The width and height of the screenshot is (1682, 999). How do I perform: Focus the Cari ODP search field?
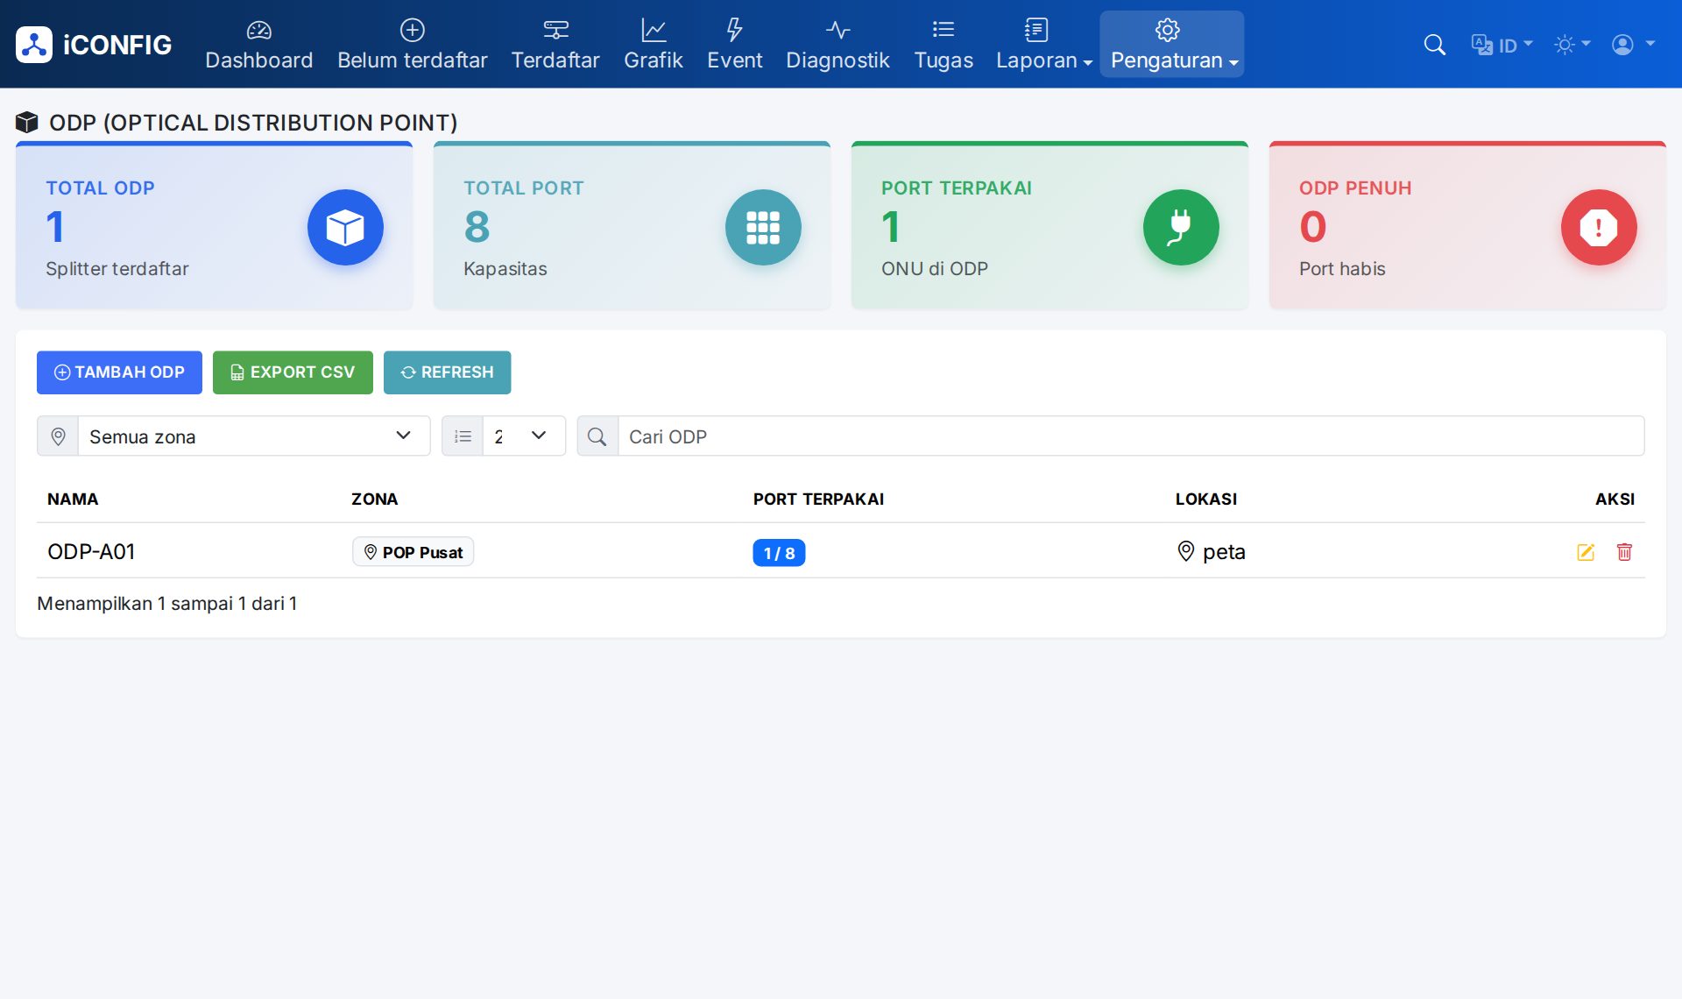click(x=1131, y=436)
